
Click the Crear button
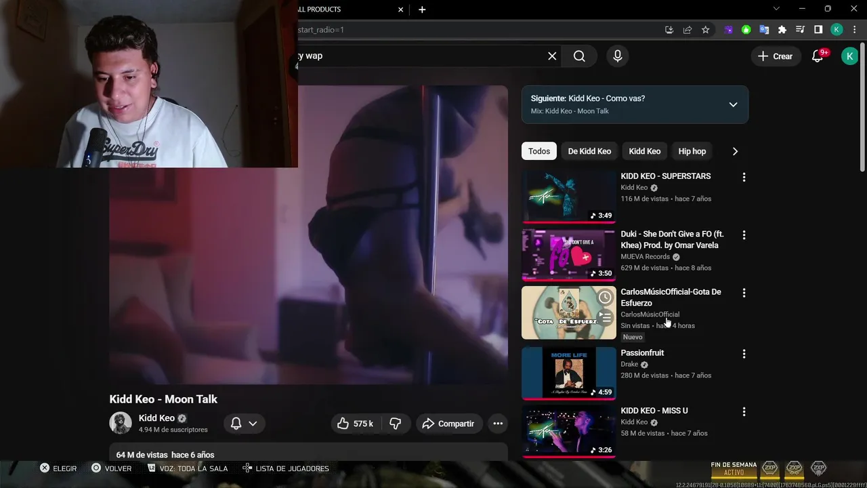tap(775, 56)
